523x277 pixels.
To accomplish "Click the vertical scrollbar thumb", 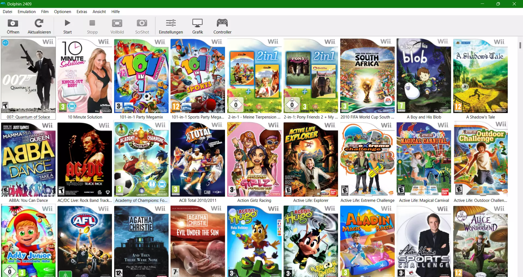I will (520, 45).
